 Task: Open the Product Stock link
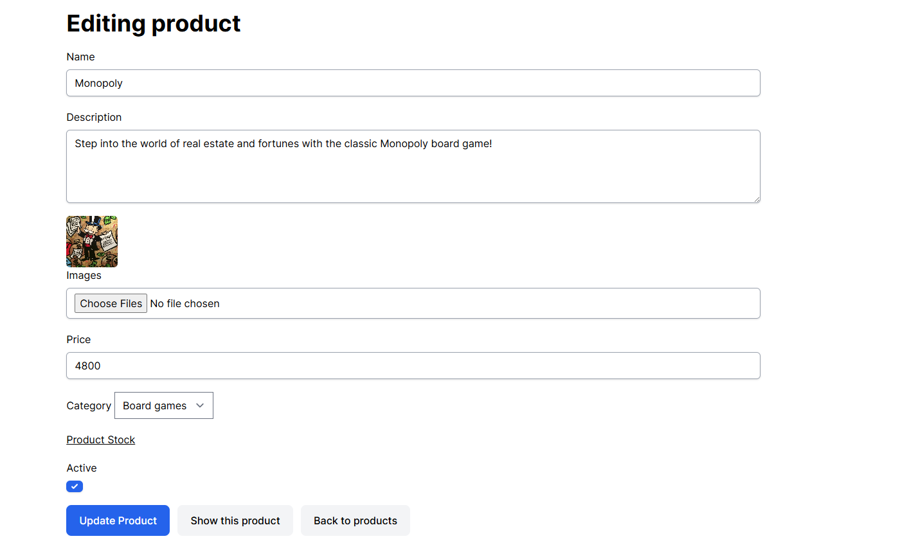tap(101, 439)
